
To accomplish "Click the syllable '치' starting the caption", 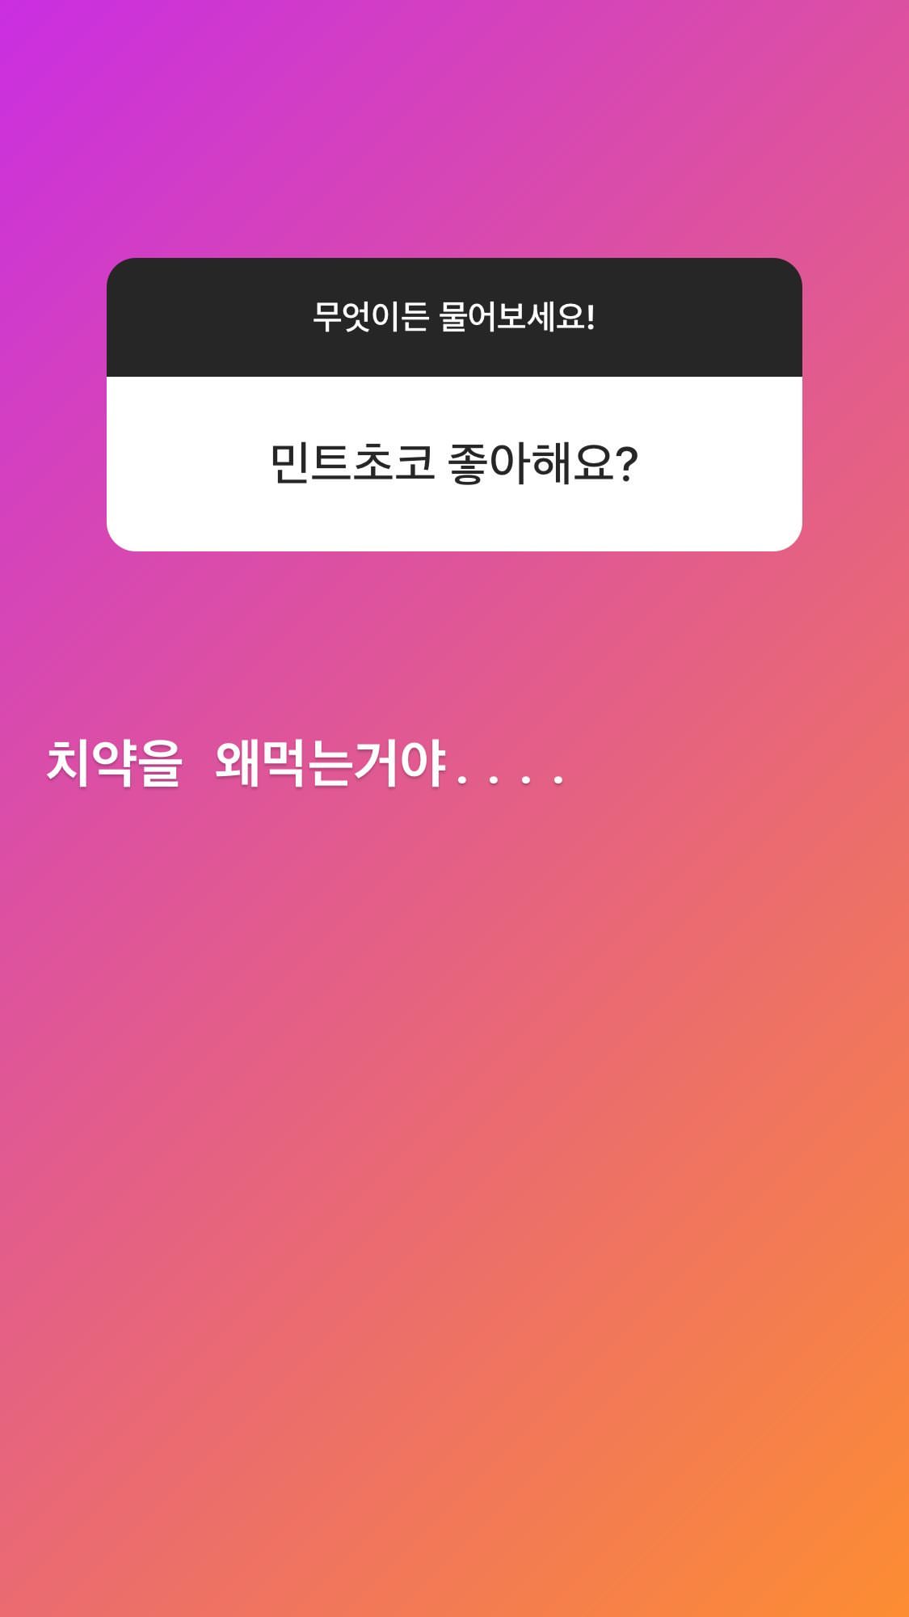I will click(x=67, y=763).
